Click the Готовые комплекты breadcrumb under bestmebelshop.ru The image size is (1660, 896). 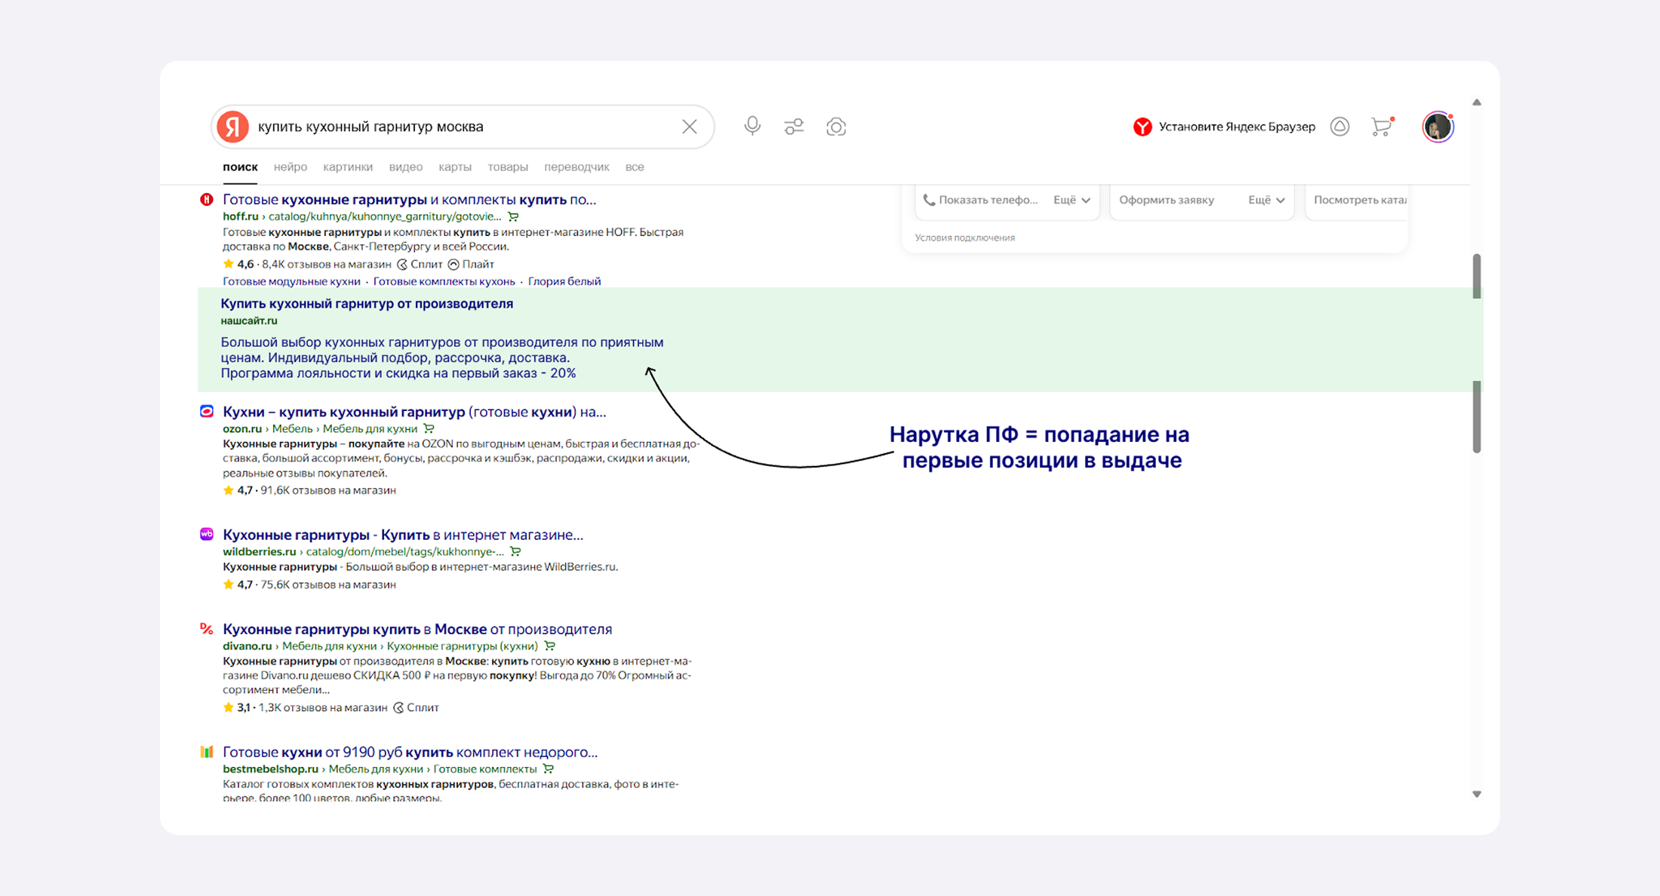pos(484,769)
